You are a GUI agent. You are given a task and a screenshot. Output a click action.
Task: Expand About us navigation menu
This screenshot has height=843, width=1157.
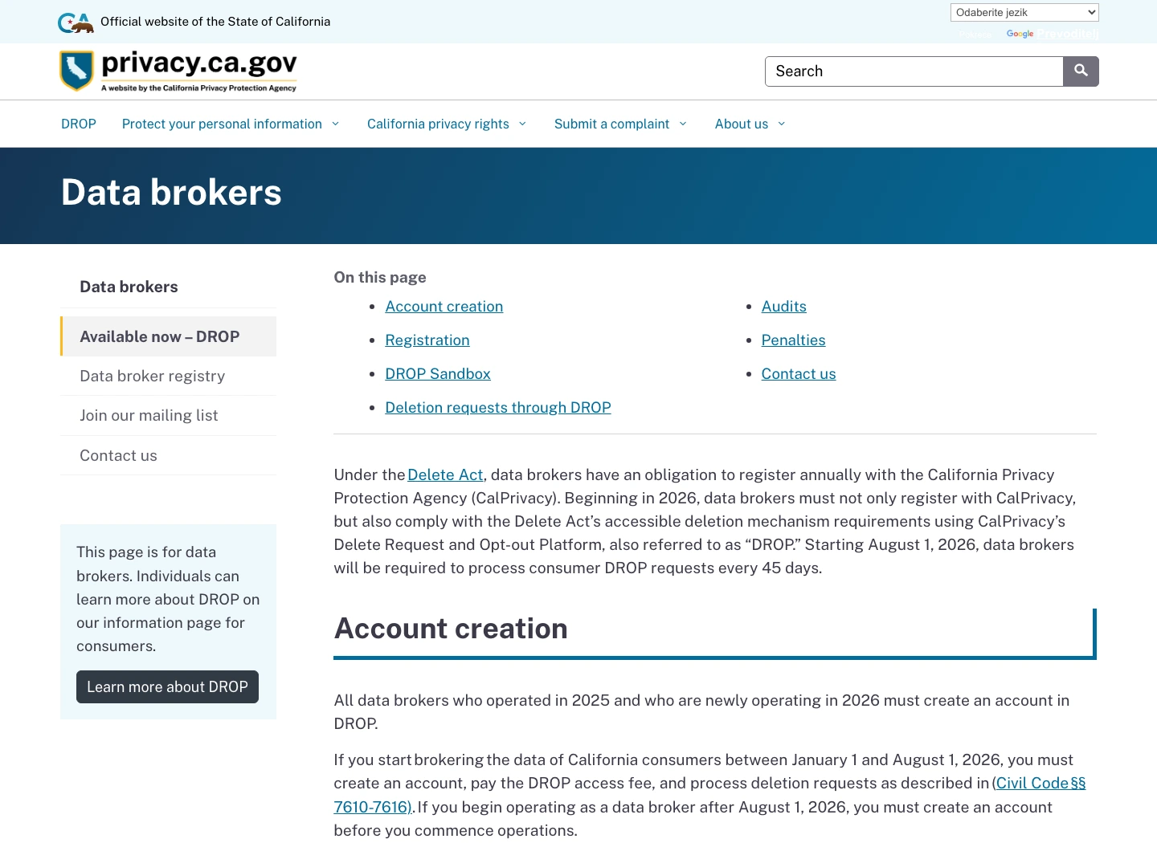(x=750, y=124)
